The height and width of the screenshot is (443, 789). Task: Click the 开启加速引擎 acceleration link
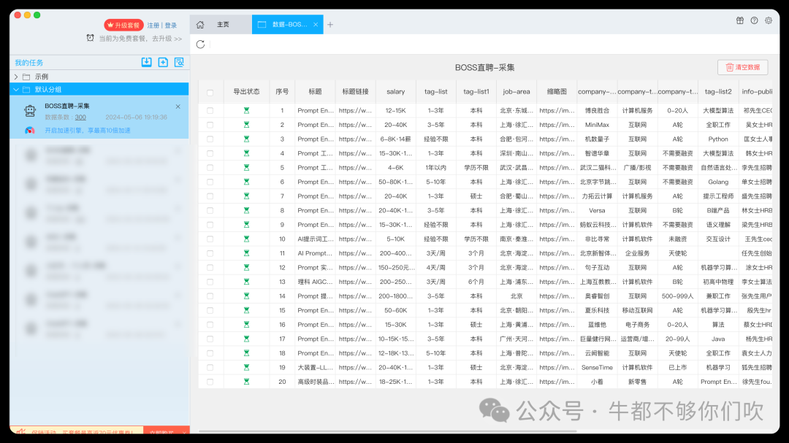[88, 130]
